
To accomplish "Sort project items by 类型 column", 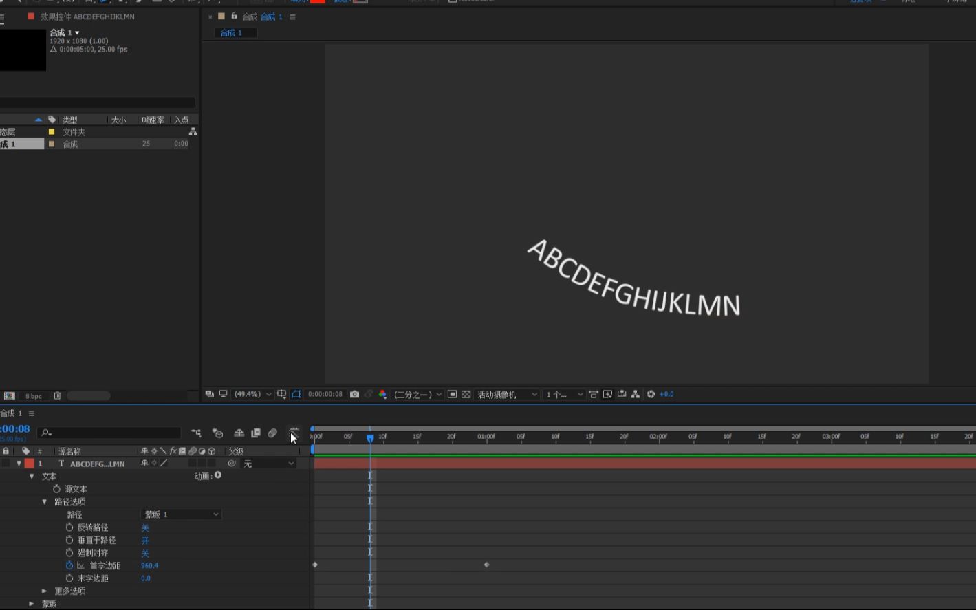I will tap(69, 120).
